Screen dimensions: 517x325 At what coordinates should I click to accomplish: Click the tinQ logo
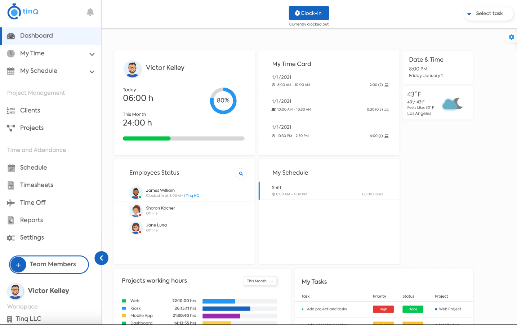pyautogui.click(x=23, y=11)
